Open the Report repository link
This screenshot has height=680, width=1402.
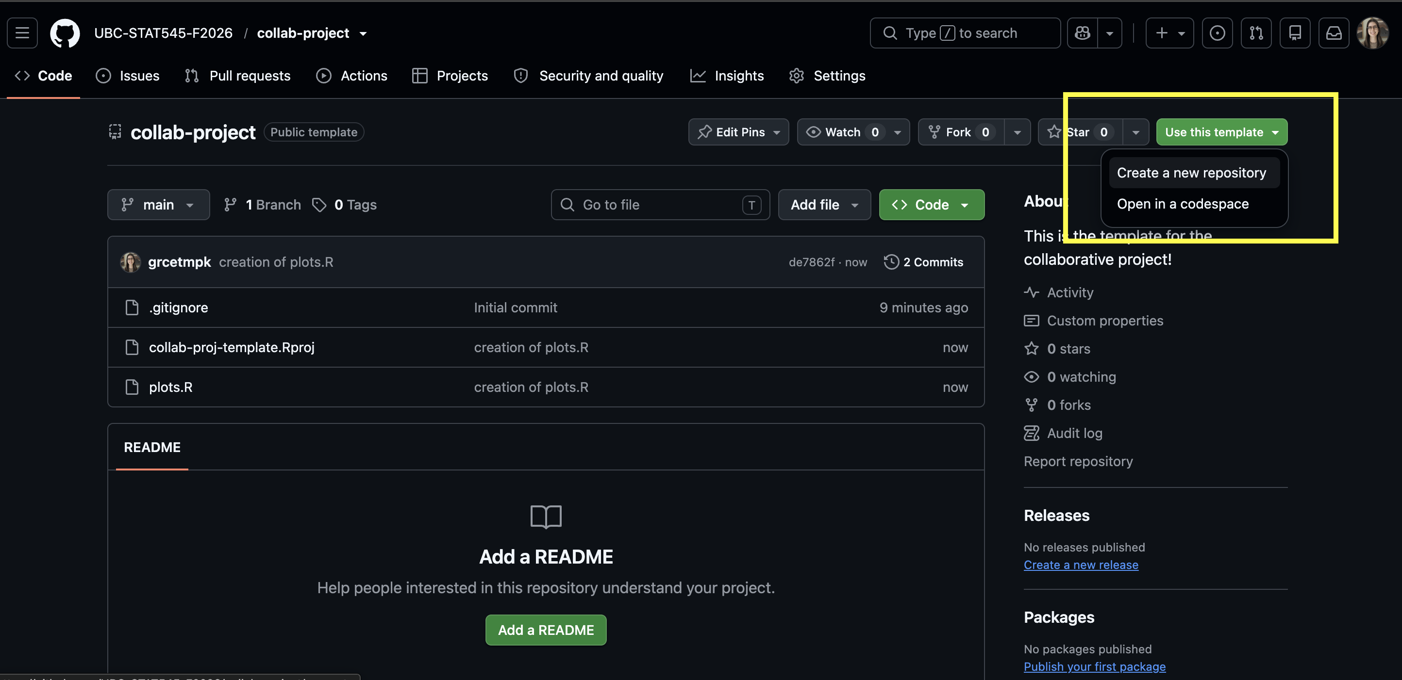[x=1078, y=461]
